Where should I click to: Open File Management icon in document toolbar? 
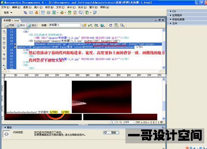coord(96,25)
